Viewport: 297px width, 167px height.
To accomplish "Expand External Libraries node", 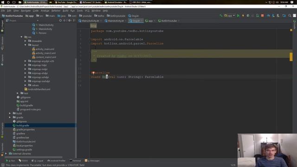I will point(6,154).
